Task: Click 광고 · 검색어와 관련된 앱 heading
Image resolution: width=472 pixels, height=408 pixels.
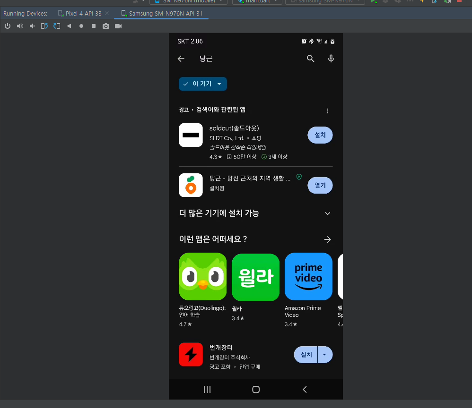Action: pos(212,110)
